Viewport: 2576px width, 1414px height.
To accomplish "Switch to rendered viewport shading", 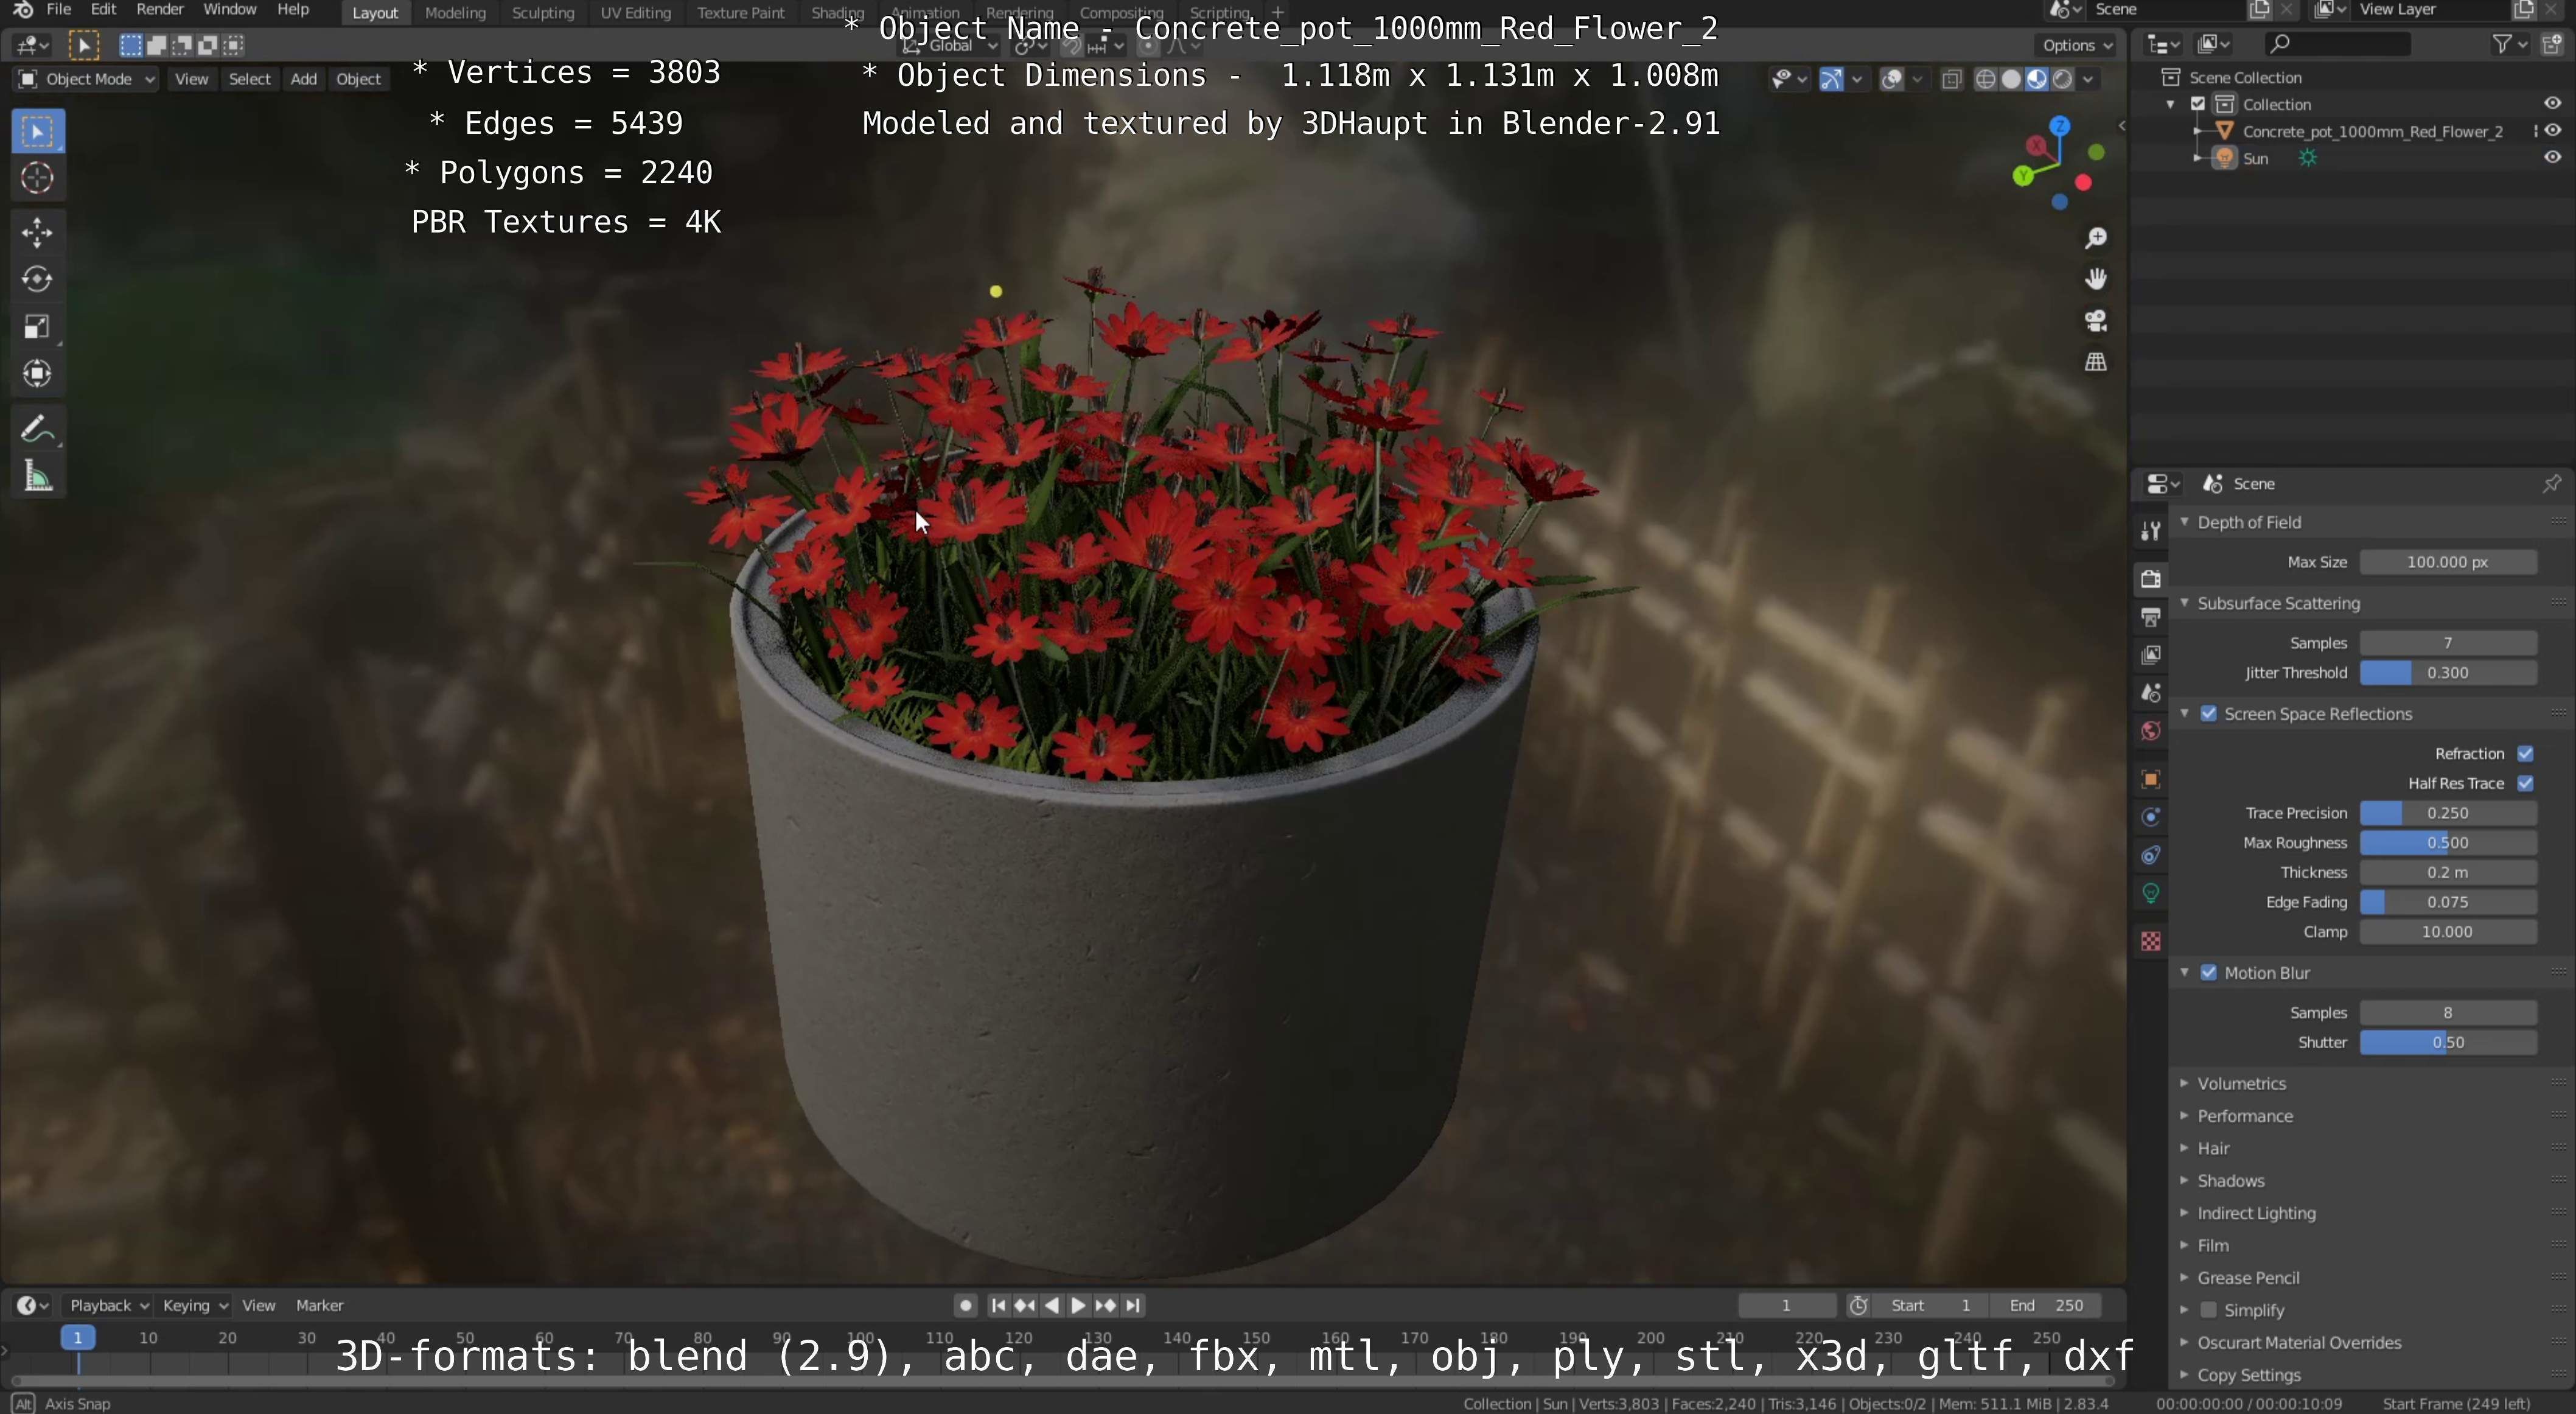I will tap(2063, 79).
